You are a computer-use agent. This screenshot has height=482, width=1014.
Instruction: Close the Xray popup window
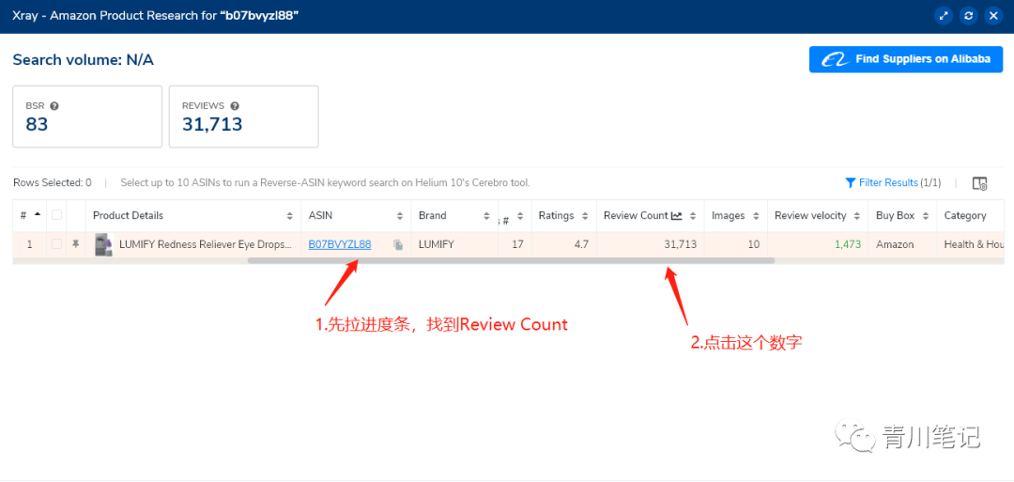992,16
